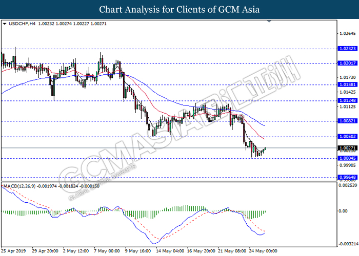Click the MACD zero level 0.00 label
The image size is (359, 256).
343,211
